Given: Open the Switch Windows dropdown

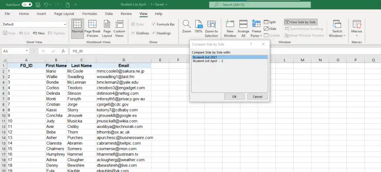Looking at the screenshot, I should (337, 29).
